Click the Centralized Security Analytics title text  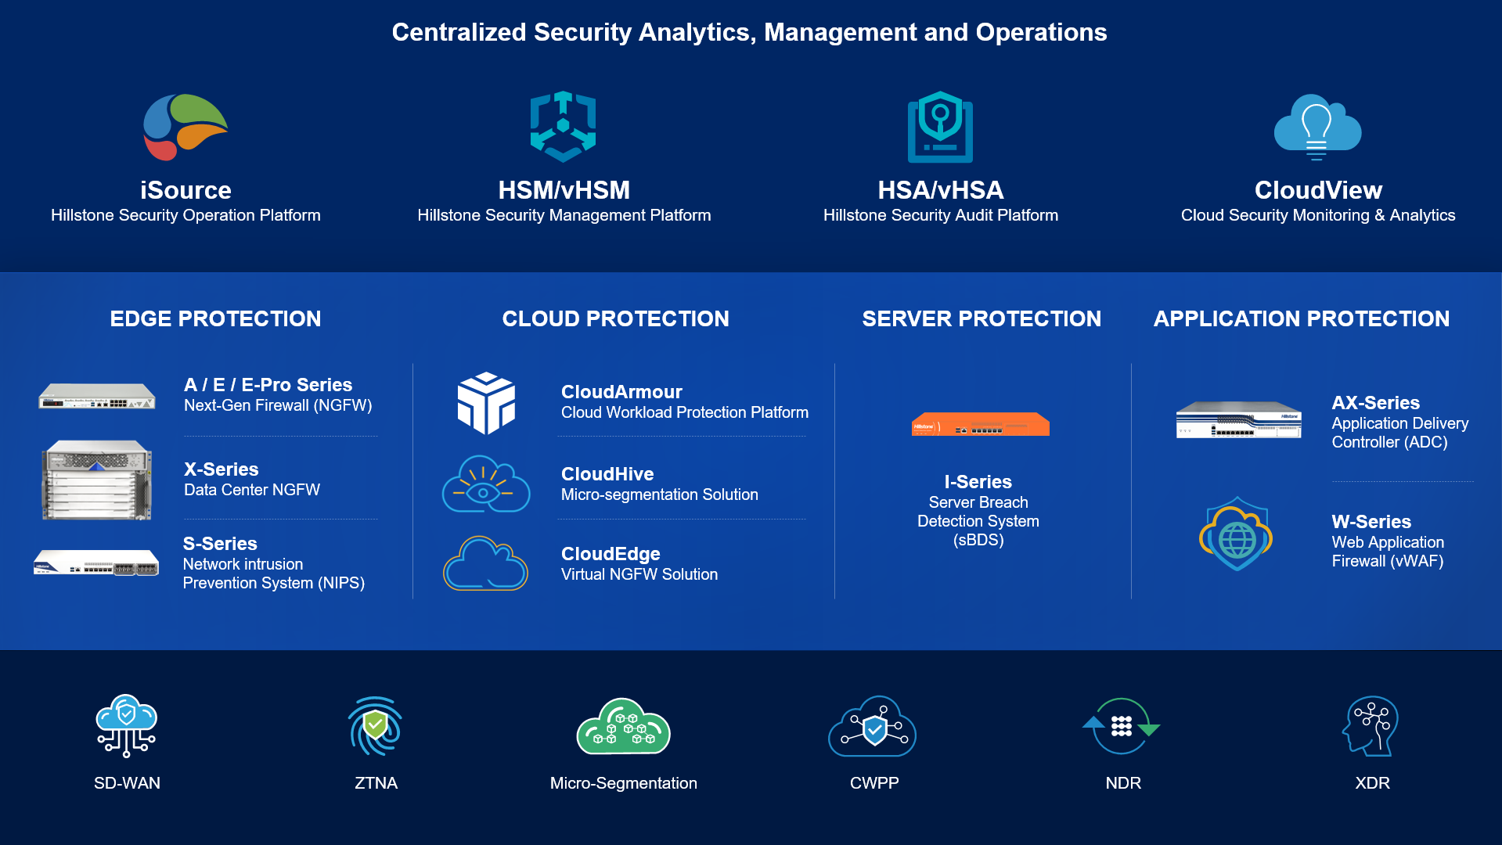click(749, 32)
